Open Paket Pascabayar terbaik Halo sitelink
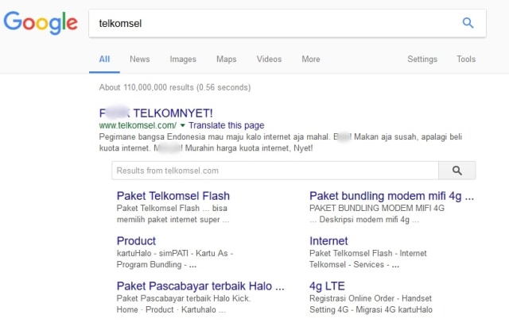Screen dimensions: 509x330 pyautogui.click(x=200, y=286)
